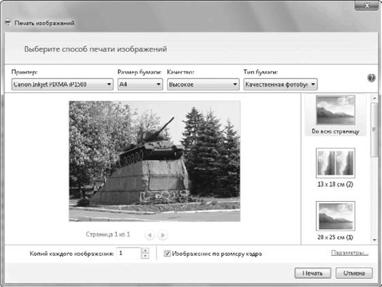Open the print quality dropdown set to Высокое
This screenshot has height=287, width=382.
point(203,85)
